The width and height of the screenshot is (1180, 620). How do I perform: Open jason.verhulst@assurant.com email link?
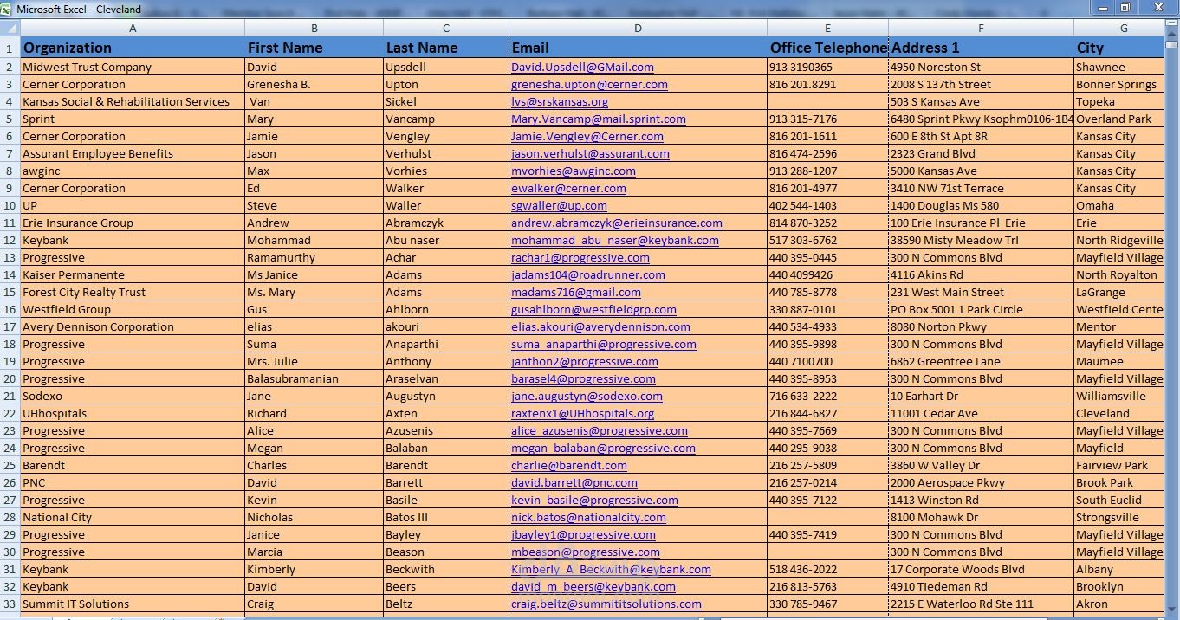[x=590, y=153]
